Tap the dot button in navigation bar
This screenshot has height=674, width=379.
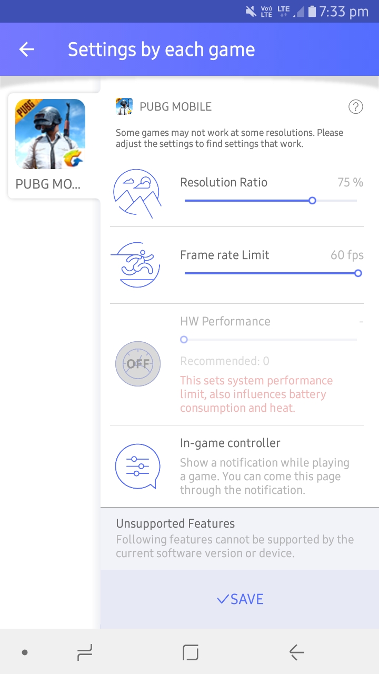pos(25,652)
